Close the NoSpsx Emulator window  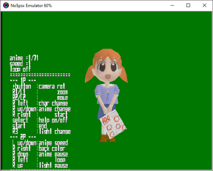click(204, 6)
